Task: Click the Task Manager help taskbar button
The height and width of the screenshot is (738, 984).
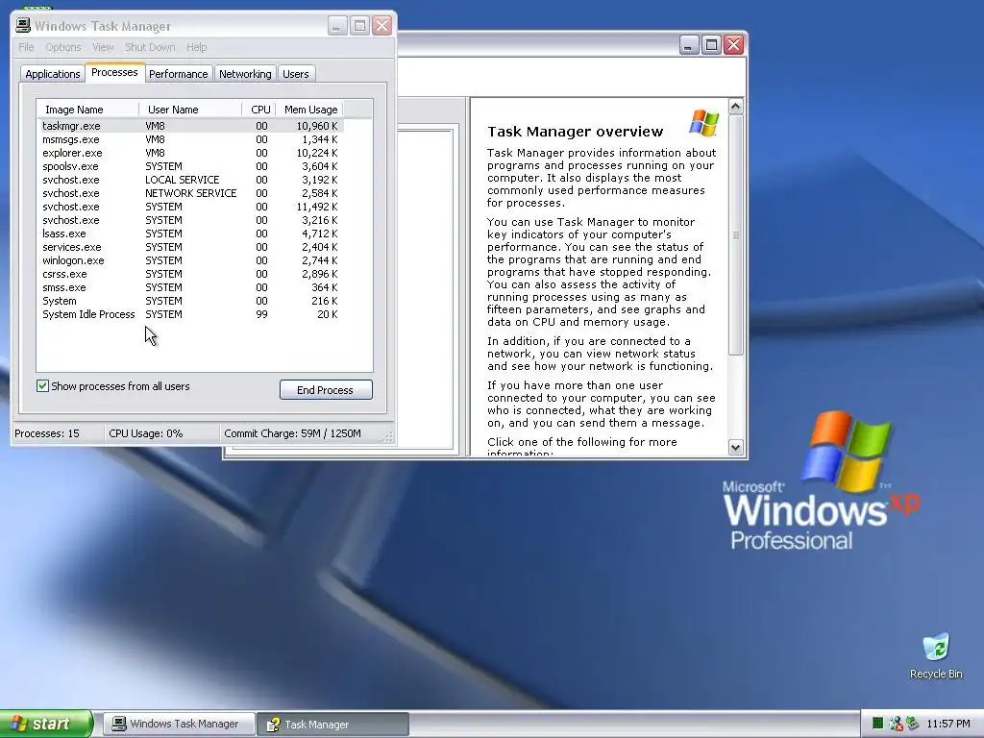Action: [332, 725]
